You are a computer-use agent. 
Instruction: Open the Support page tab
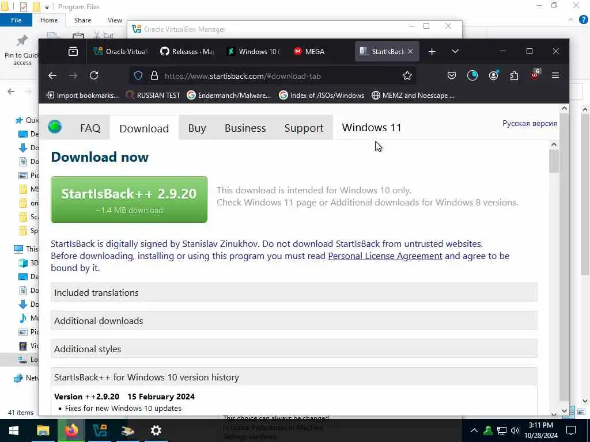(304, 128)
